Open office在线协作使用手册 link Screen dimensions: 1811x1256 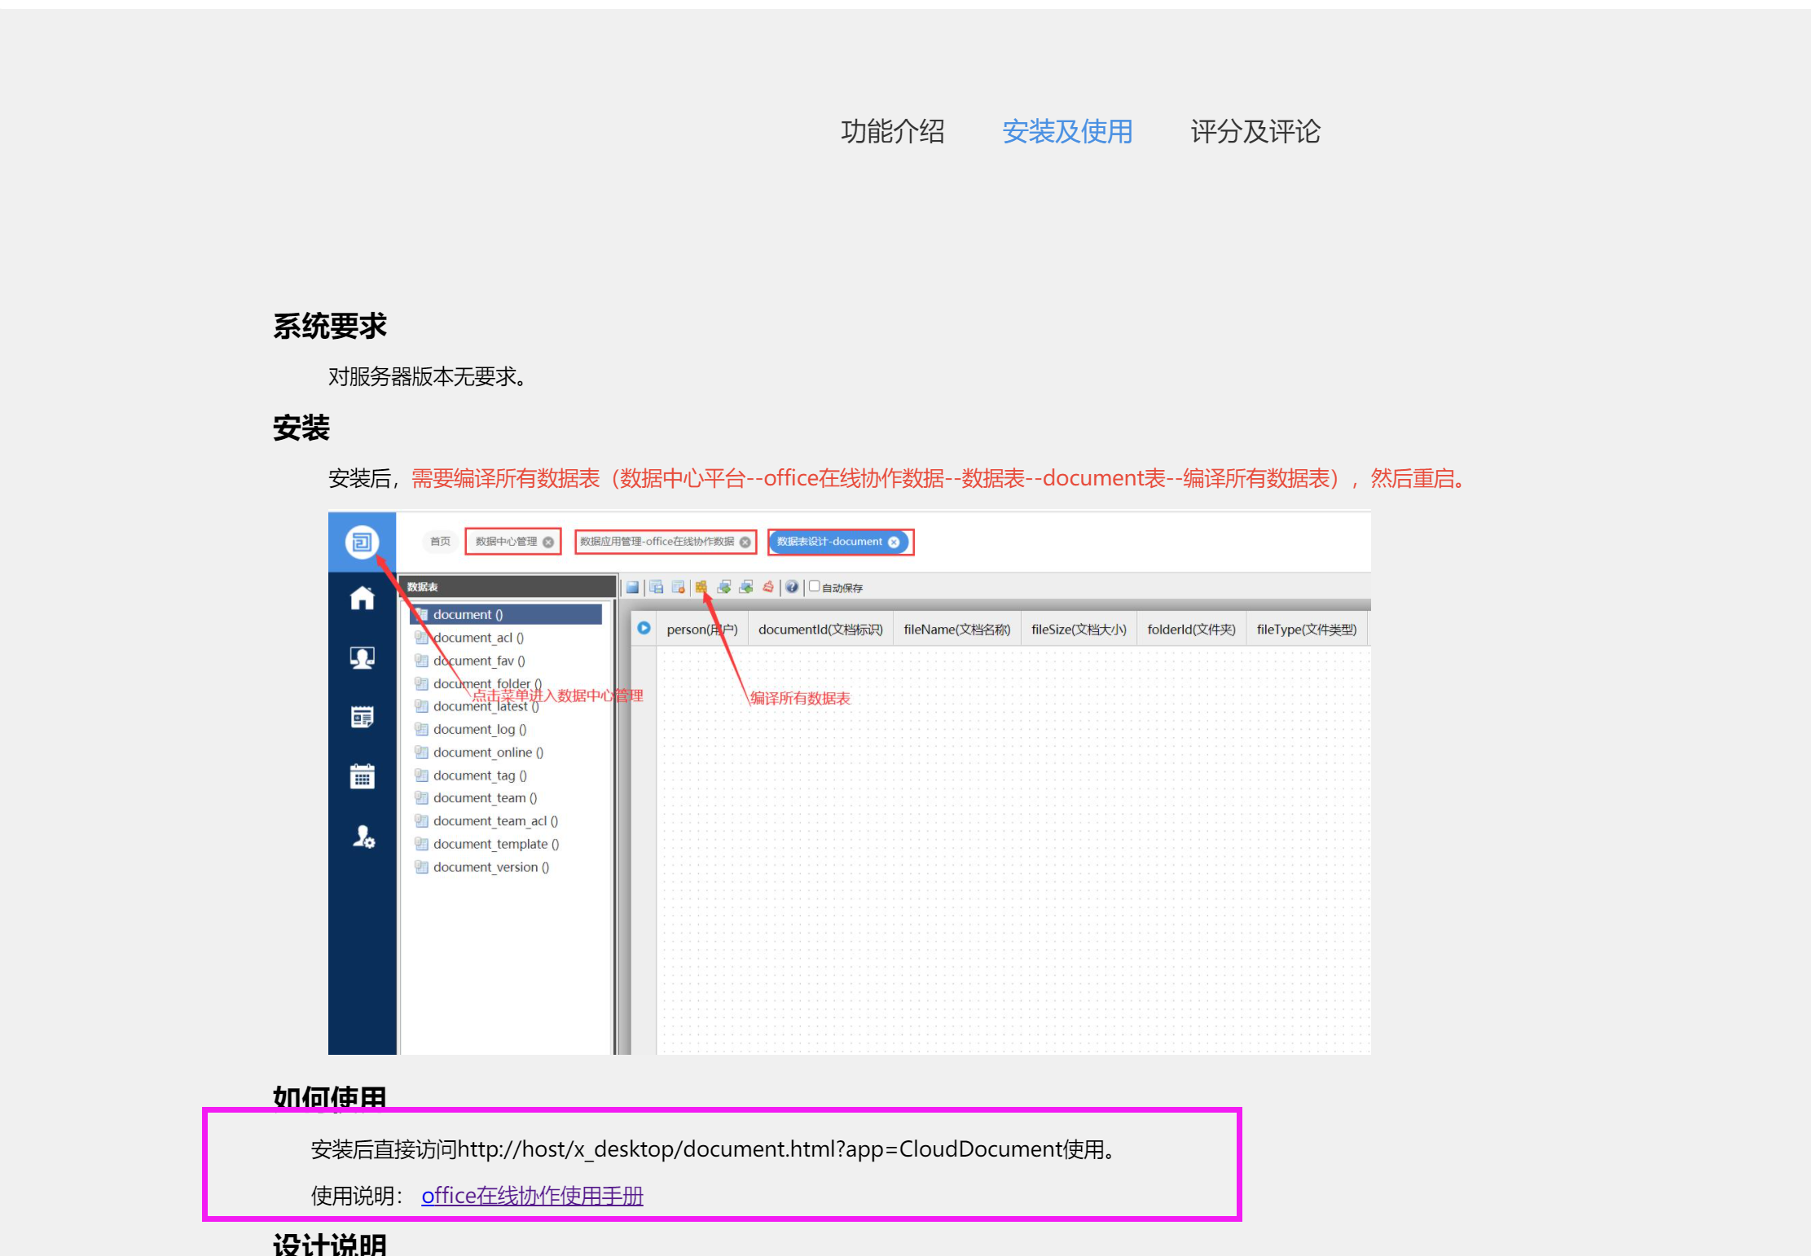[x=532, y=1195]
